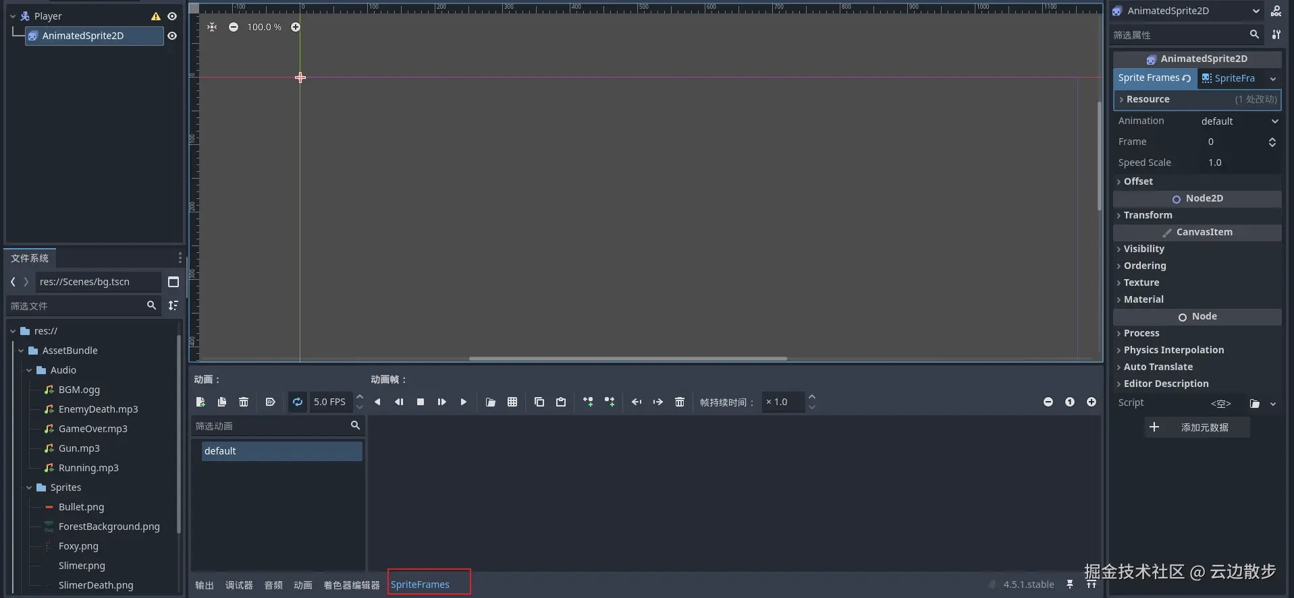Collapse the Player node tree
Screen dimensions: 1294x598
(13, 16)
